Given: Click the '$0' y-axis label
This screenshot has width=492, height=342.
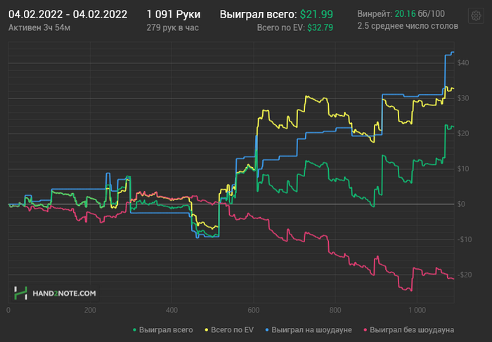Looking at the screenshot, I should pyautogui.click(x=461, y=204).
